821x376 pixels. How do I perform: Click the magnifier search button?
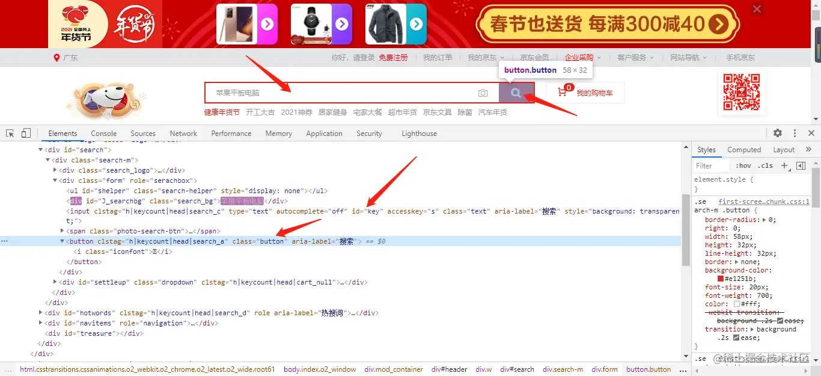516,93
